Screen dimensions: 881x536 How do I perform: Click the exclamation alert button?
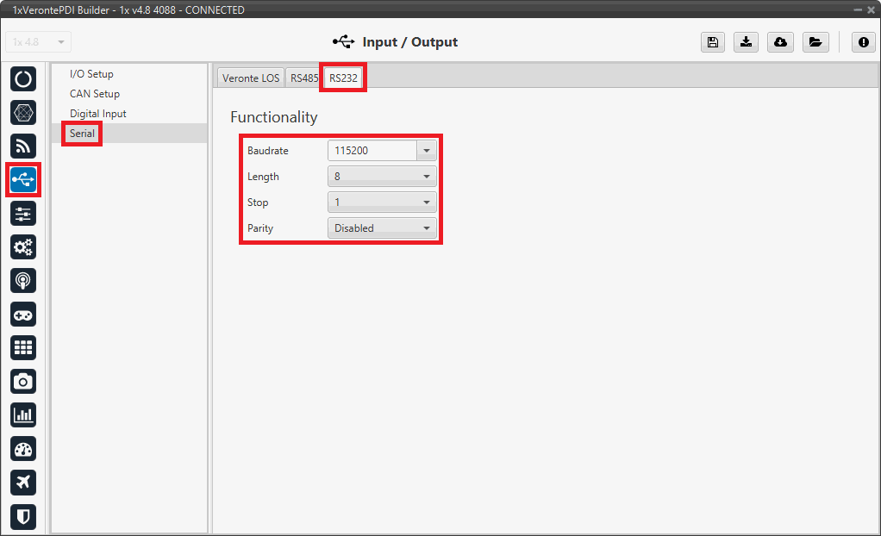864,42
